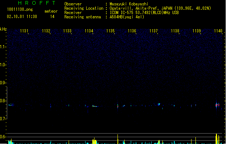Click the bright red meteor echo near 1140

217,105
